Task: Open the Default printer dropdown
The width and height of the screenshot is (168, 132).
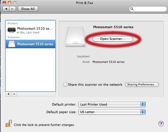Action: 112,104
